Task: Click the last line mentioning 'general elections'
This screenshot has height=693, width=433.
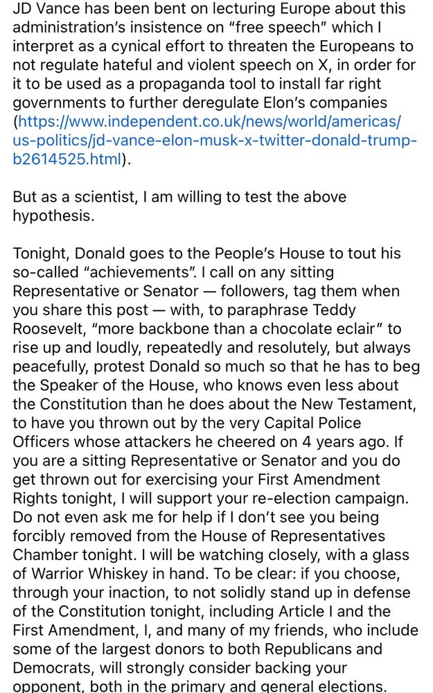Action: [x=200, y=686]
